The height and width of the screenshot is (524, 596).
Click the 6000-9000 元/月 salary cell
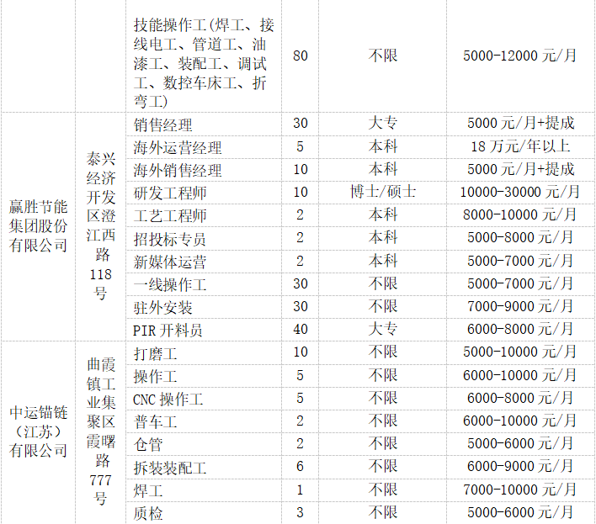520,466
